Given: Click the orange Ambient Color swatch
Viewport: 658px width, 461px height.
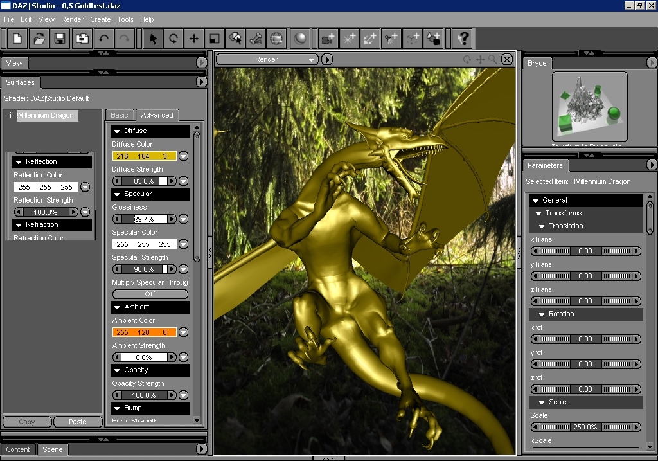Looking at the screenshot, I should [x=144, y=332].
